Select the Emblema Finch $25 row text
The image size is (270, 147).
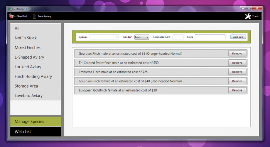tap(113, 72)
